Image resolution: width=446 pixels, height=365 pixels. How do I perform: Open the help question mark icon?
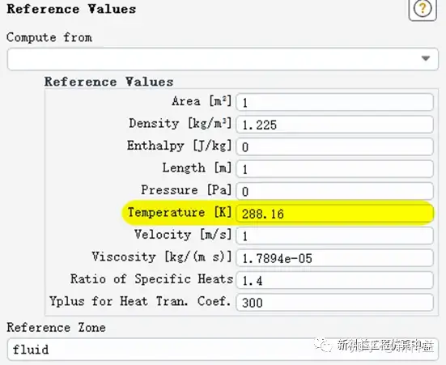click(x=423, y=9)
